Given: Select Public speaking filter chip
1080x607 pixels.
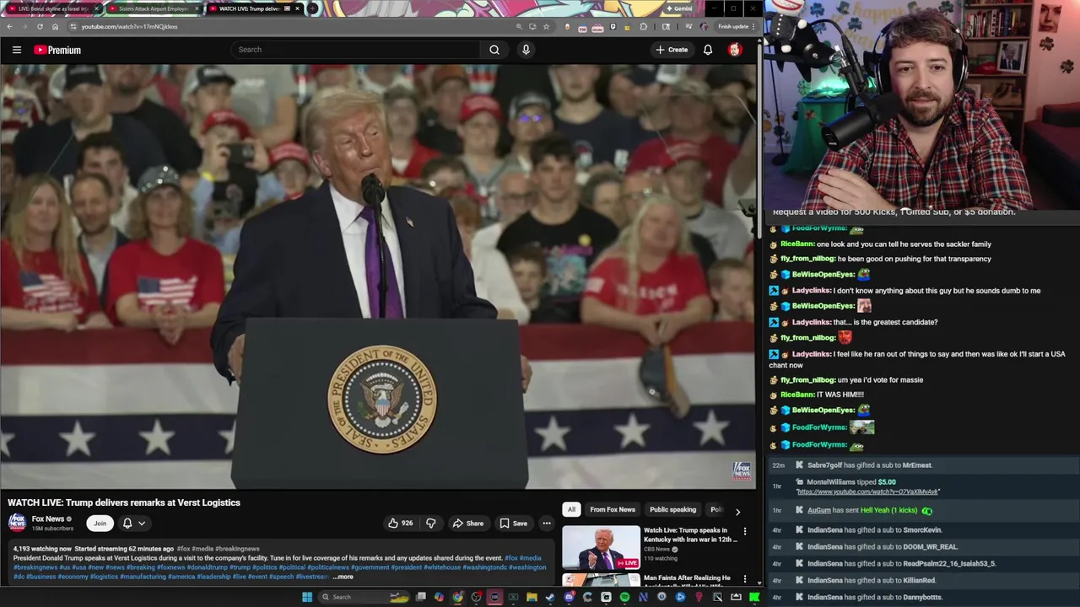Looking at the screenshot, I should pos(672,510).
